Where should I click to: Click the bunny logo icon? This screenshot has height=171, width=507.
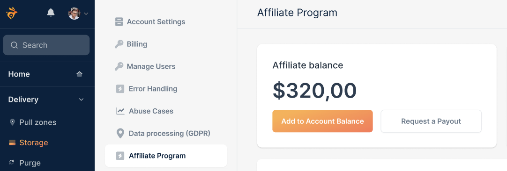(x=12, y=13)
